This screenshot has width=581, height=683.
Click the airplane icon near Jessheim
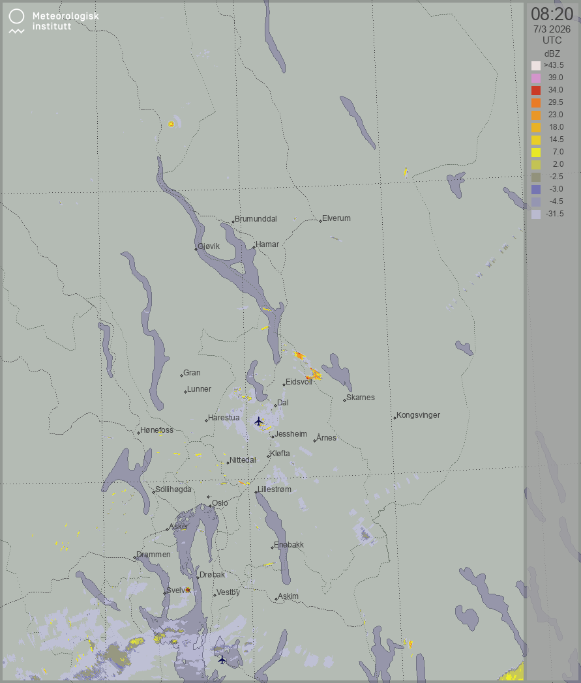[x=259, y=421]
